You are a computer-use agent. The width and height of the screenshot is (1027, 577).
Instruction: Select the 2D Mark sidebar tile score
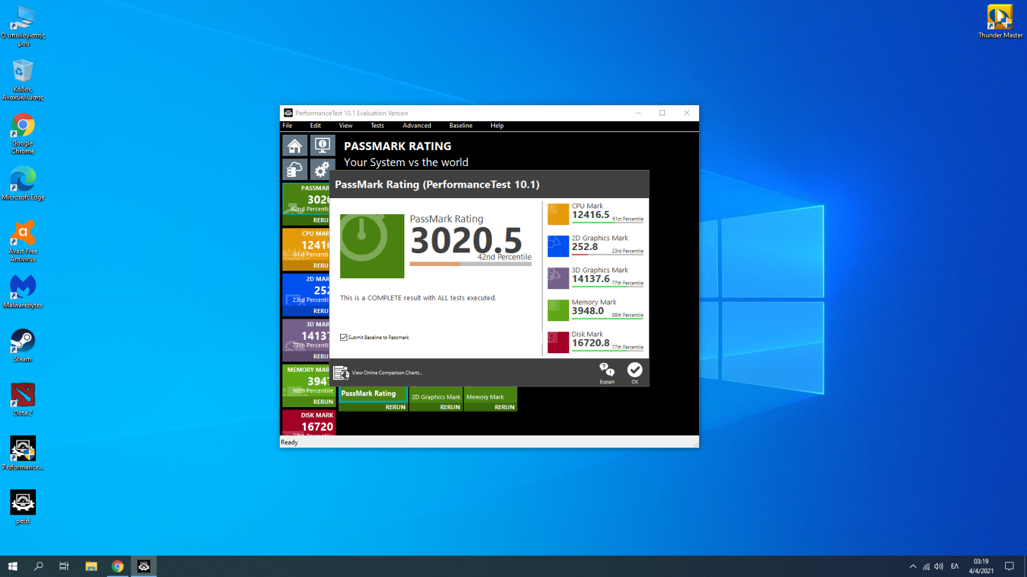321,290
